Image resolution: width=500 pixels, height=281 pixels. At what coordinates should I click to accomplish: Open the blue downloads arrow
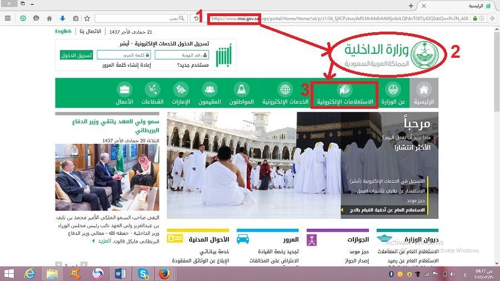(x=62, y=18)
